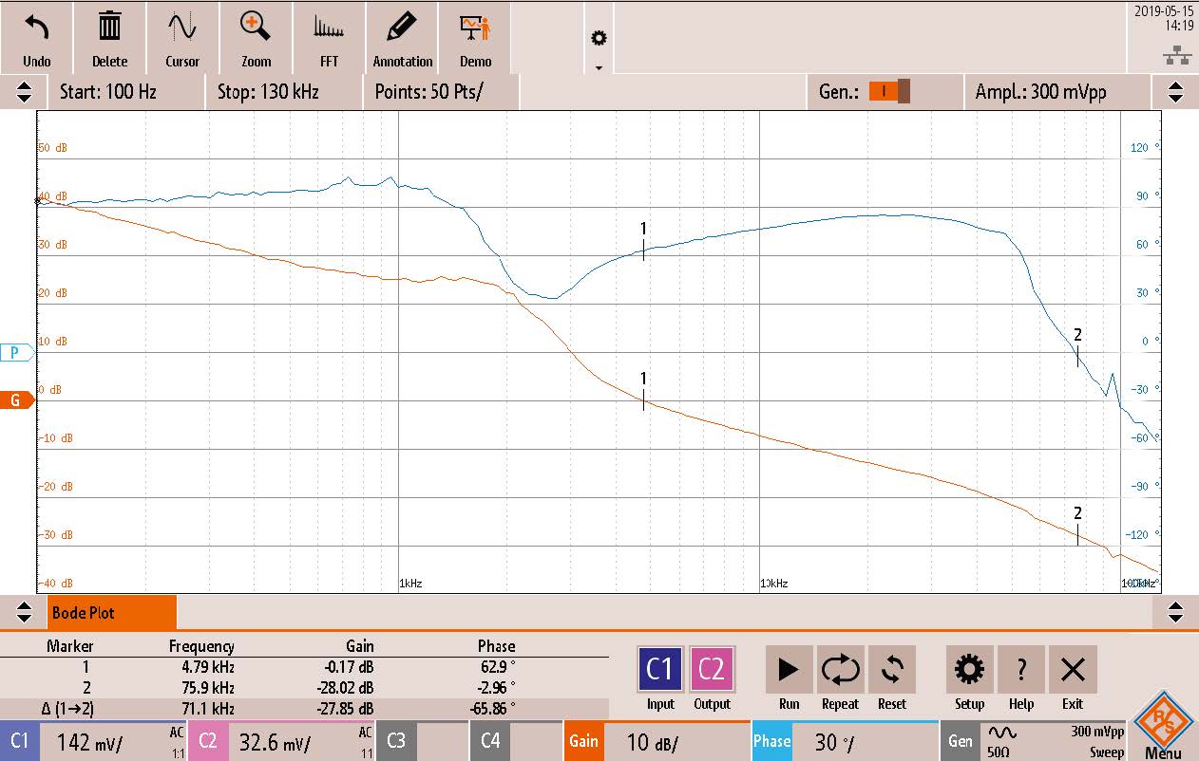Switch to the Bode Plot tab
This screenshot has height=761, width=1199.
pos(111,613)
